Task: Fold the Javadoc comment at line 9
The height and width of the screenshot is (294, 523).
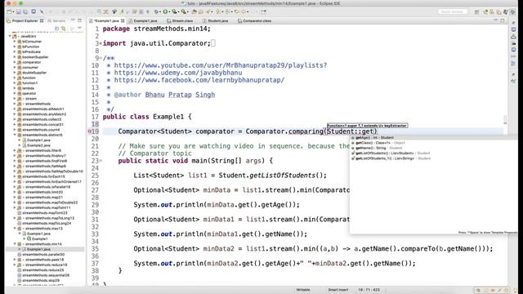Action: (x=101, y=58)
